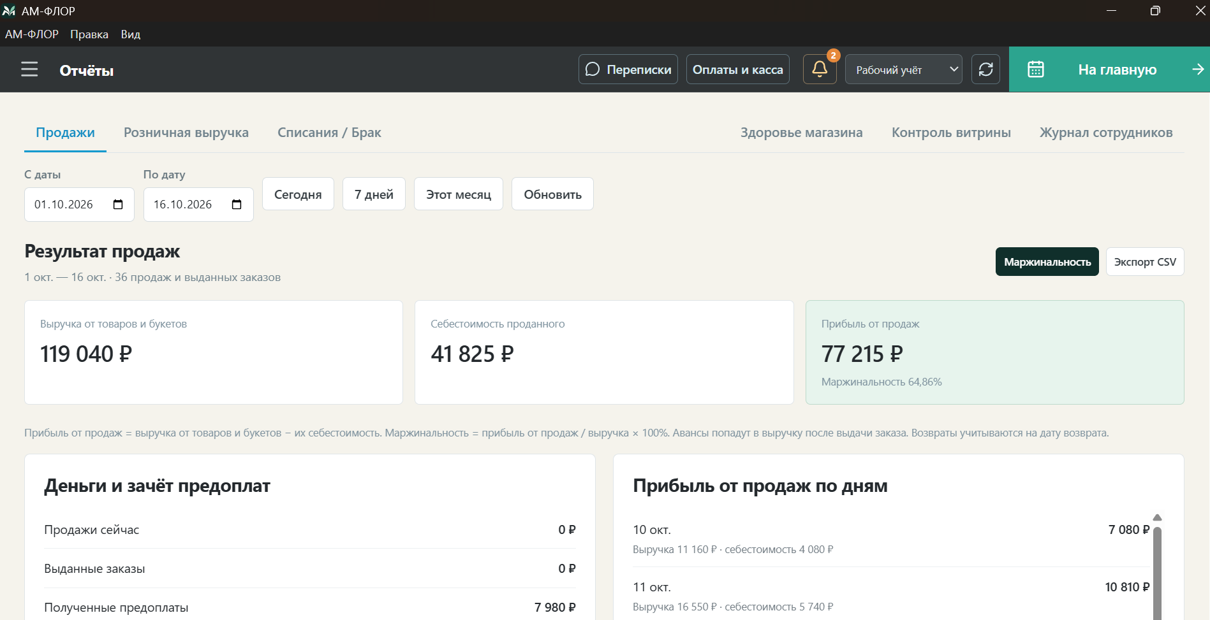Open АМ-ФЛОР menu in menu bar
The image size is (1210, 620).
click(x=32, y=34)
